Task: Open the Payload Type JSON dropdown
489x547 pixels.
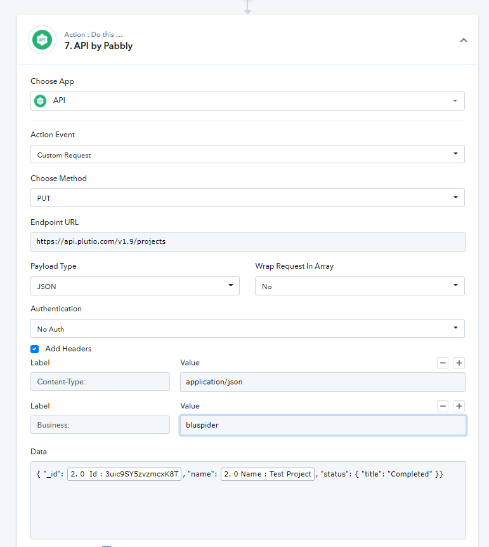Action: coord(135,286)
